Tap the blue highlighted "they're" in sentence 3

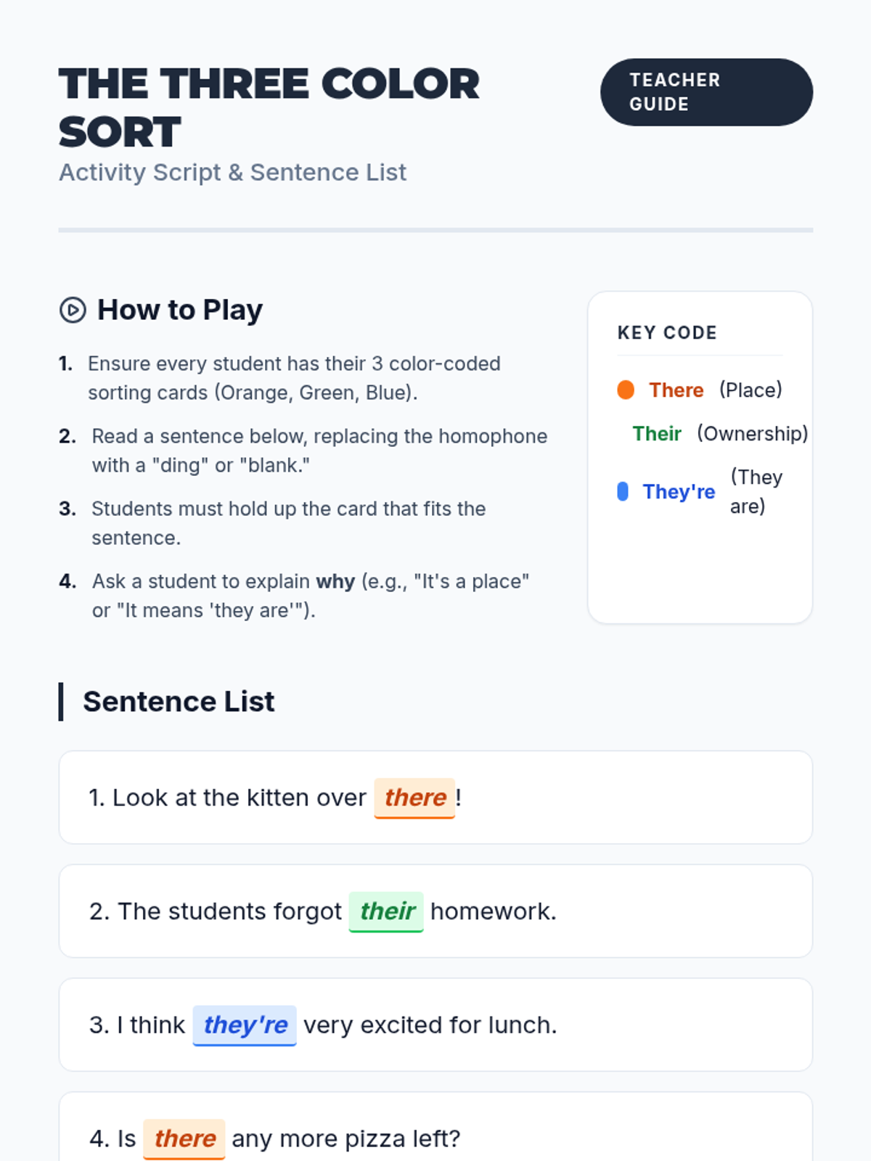(x=245, y=1025)
